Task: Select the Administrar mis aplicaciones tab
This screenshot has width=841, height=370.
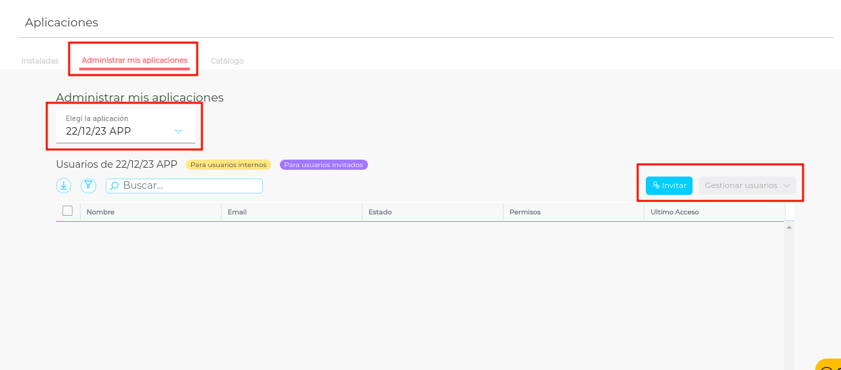Action: point(134,60)
